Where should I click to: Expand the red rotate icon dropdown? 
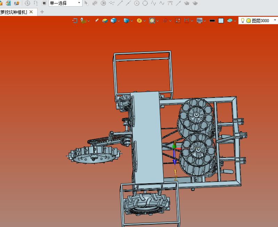click(170, 21)
